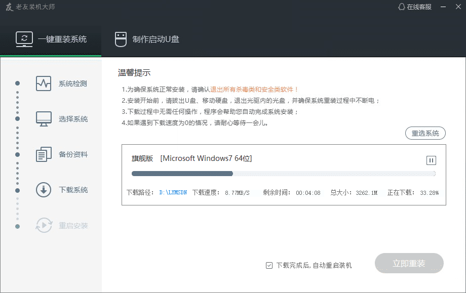Viewport: 466px width, 293px height.
Task: Click the 重选系统 button
Action: pyautogui.click(x=425, y=133)
